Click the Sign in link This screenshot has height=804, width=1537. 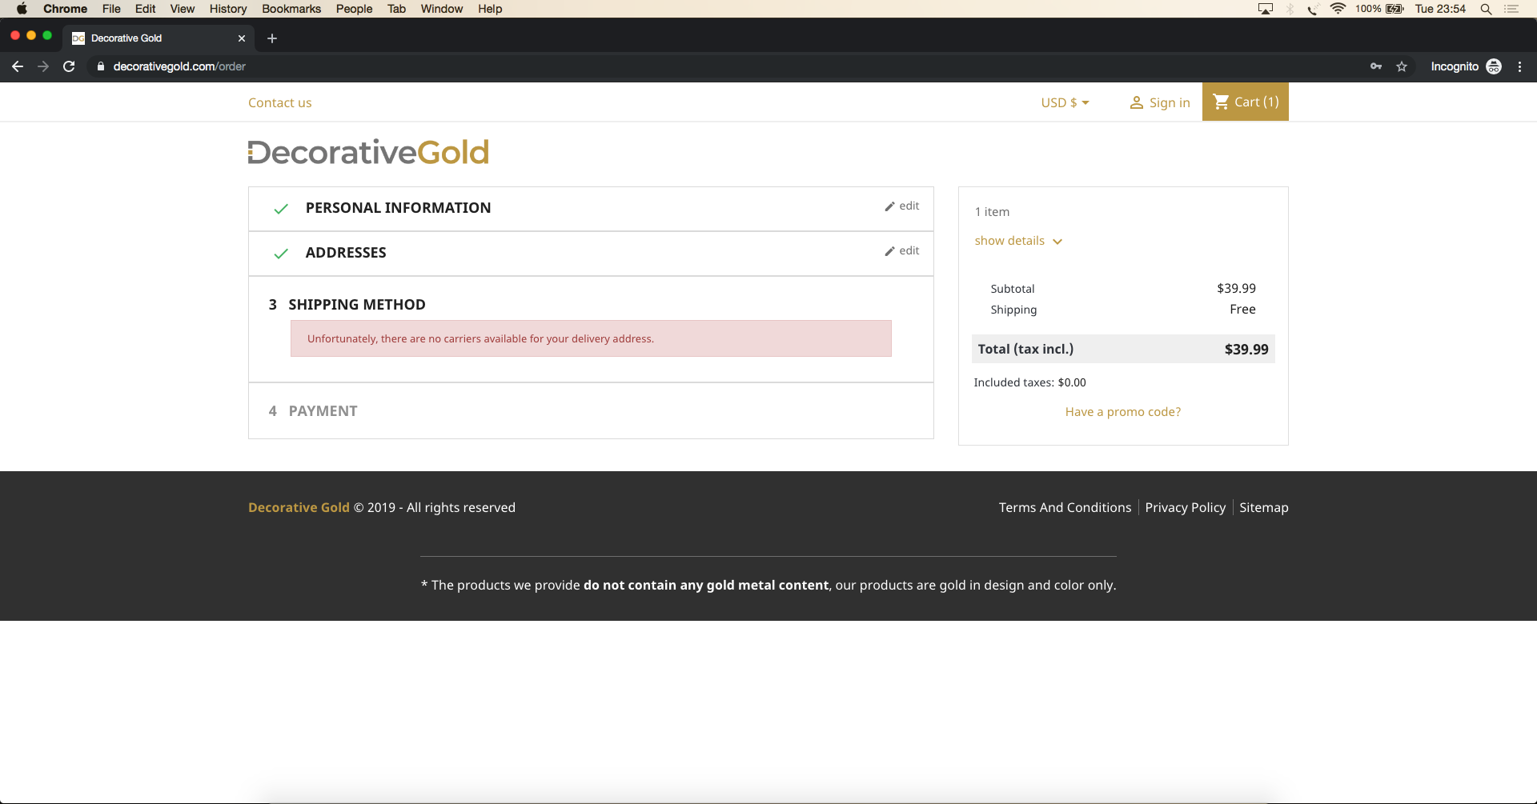(x=1170, y=102)
